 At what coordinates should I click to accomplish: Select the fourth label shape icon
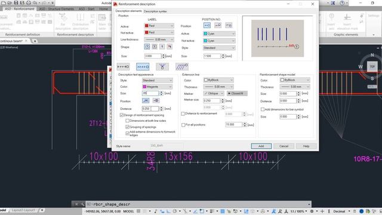click(x=170, y=47)
